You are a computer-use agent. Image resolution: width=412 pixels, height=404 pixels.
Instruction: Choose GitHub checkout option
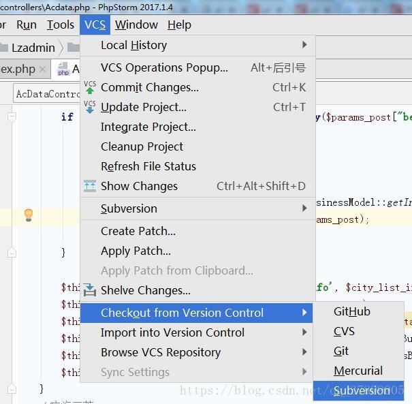pos(358,312)
